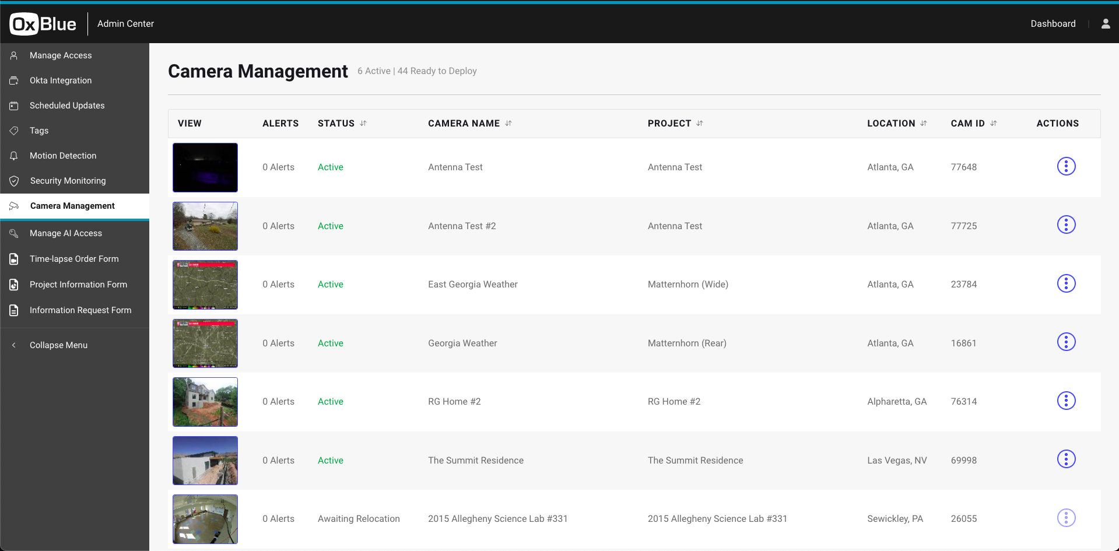Image resolution: width=1119 pixels, height=551 pixels.
Task: Open the Okta Integration menu item
Action: [x=61, y=80]
